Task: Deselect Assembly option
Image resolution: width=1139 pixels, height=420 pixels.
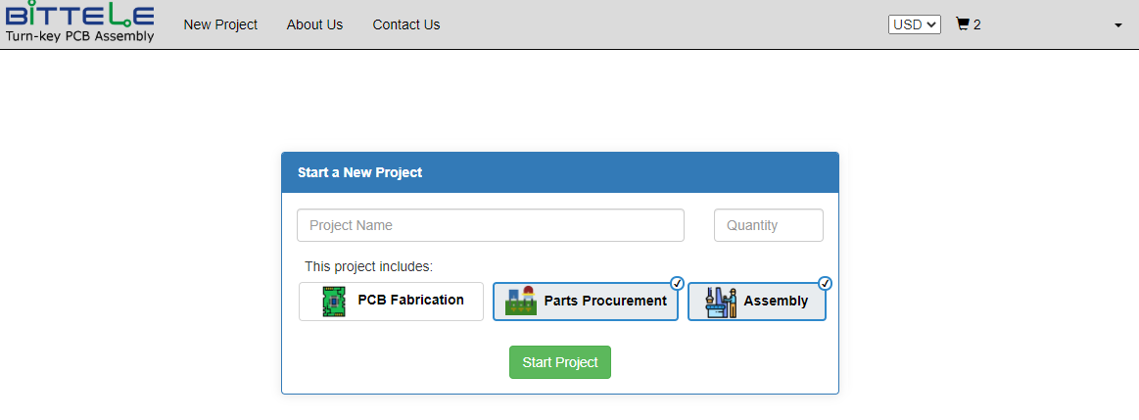Action: coord(757,301)
